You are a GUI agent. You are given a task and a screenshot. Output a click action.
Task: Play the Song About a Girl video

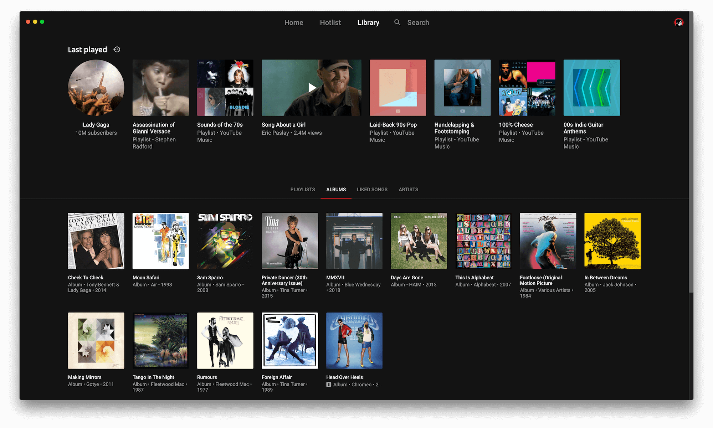coord(312,88)
